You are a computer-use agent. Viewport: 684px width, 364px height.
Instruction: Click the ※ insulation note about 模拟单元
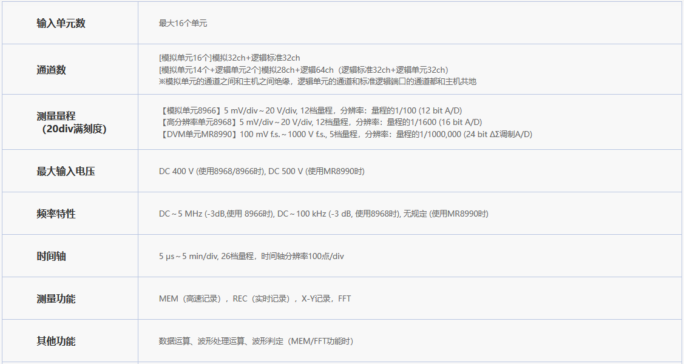click(317, 81)
